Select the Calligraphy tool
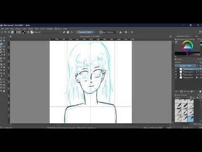This screenshot has width=202, height=152. tap(4, 41)
